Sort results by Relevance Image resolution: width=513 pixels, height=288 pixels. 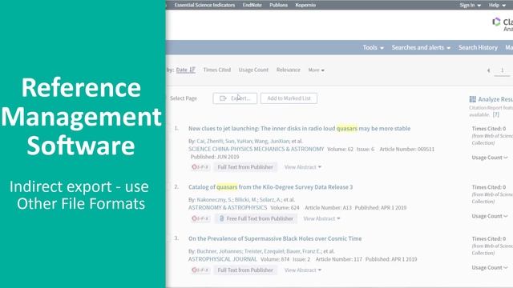click(289, 70)
